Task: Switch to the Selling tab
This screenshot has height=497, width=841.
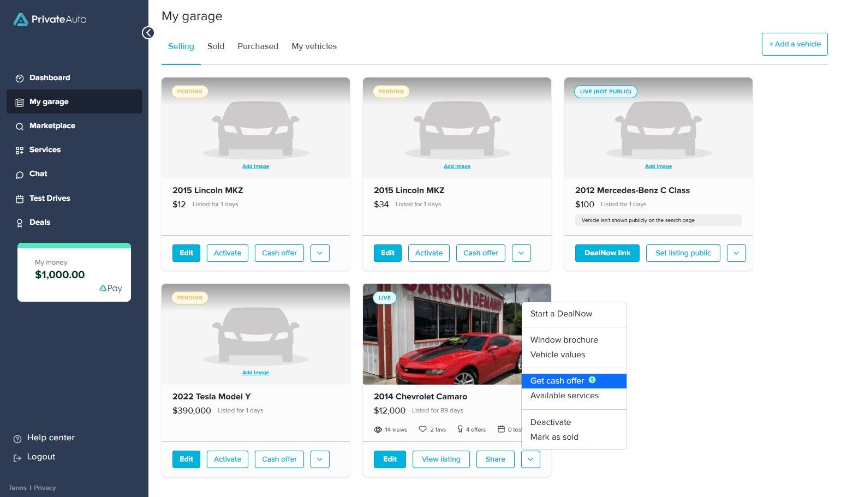Action: pyautogui.click(x=181, y=46)
